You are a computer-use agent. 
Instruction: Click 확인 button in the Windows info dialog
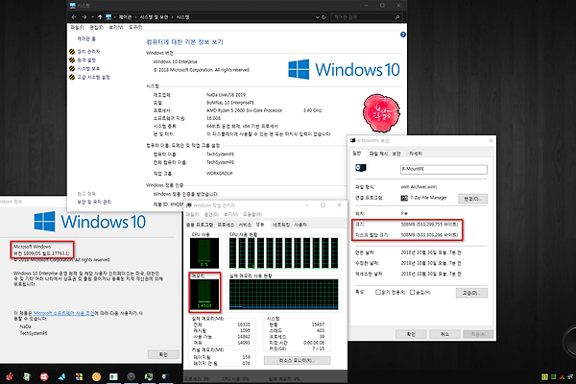click(x=163, y=354)
